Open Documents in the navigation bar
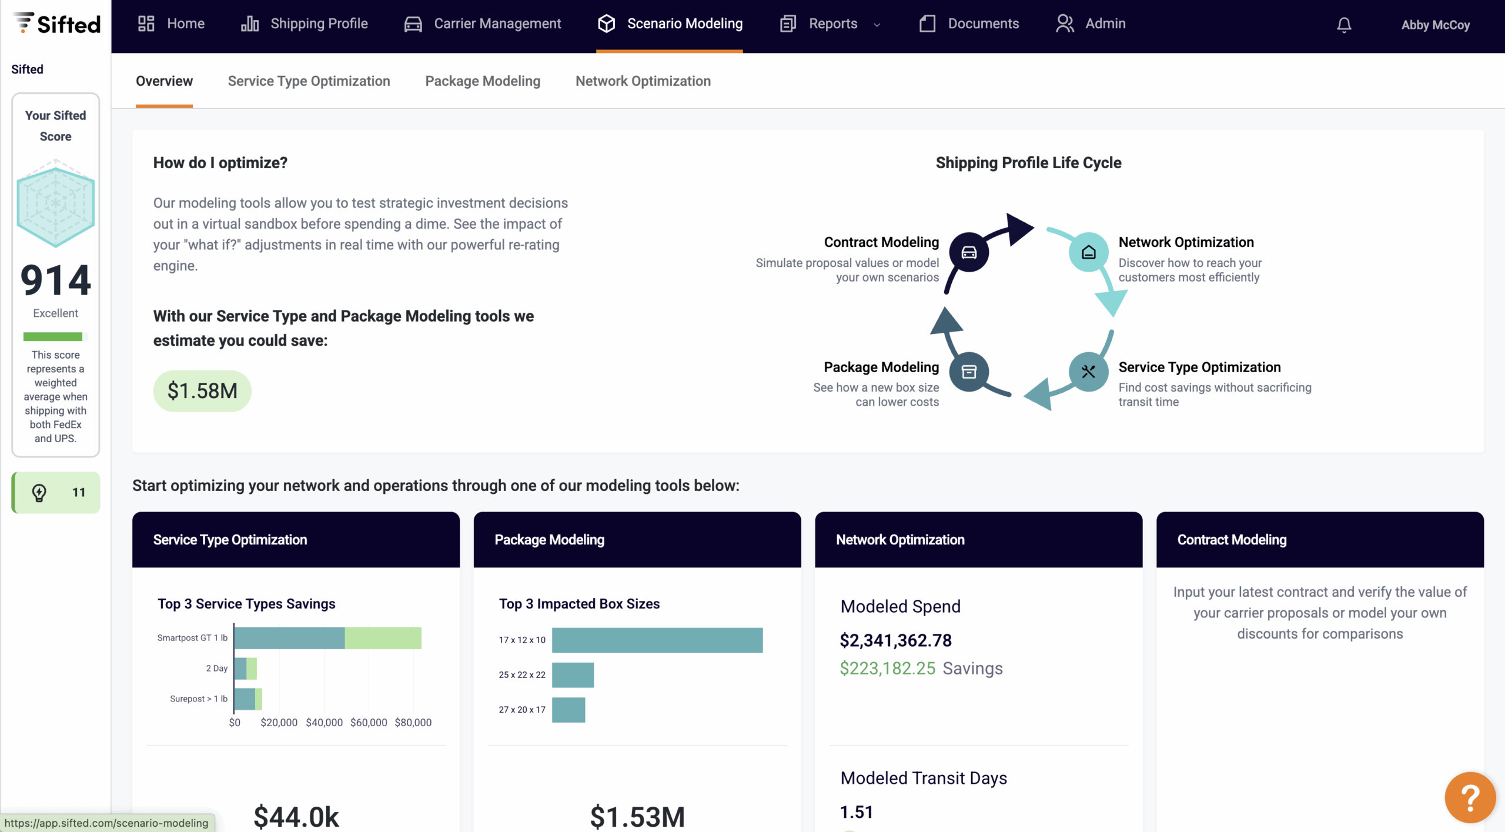The image size is (1505, 832). point(969,24)
